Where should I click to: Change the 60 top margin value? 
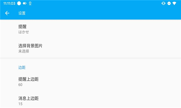[x=20, y=85]
